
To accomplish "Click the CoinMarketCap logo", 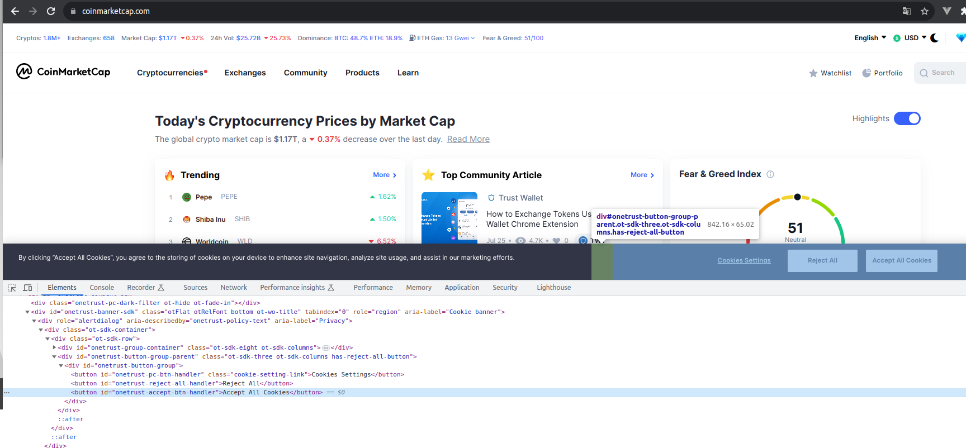I will click(63, 72).
